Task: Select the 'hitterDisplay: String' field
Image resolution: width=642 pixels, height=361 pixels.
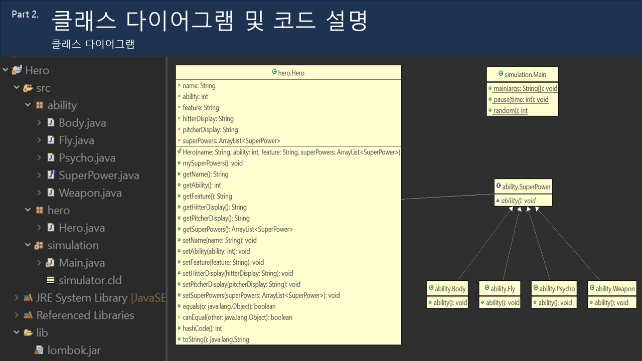Action: tap(208, 119)
